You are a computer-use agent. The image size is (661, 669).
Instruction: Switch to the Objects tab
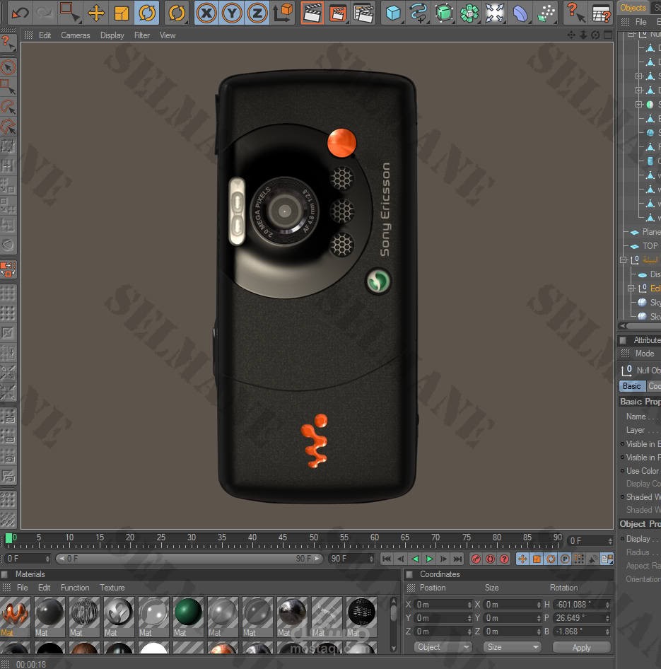click(x=633, y=8)
